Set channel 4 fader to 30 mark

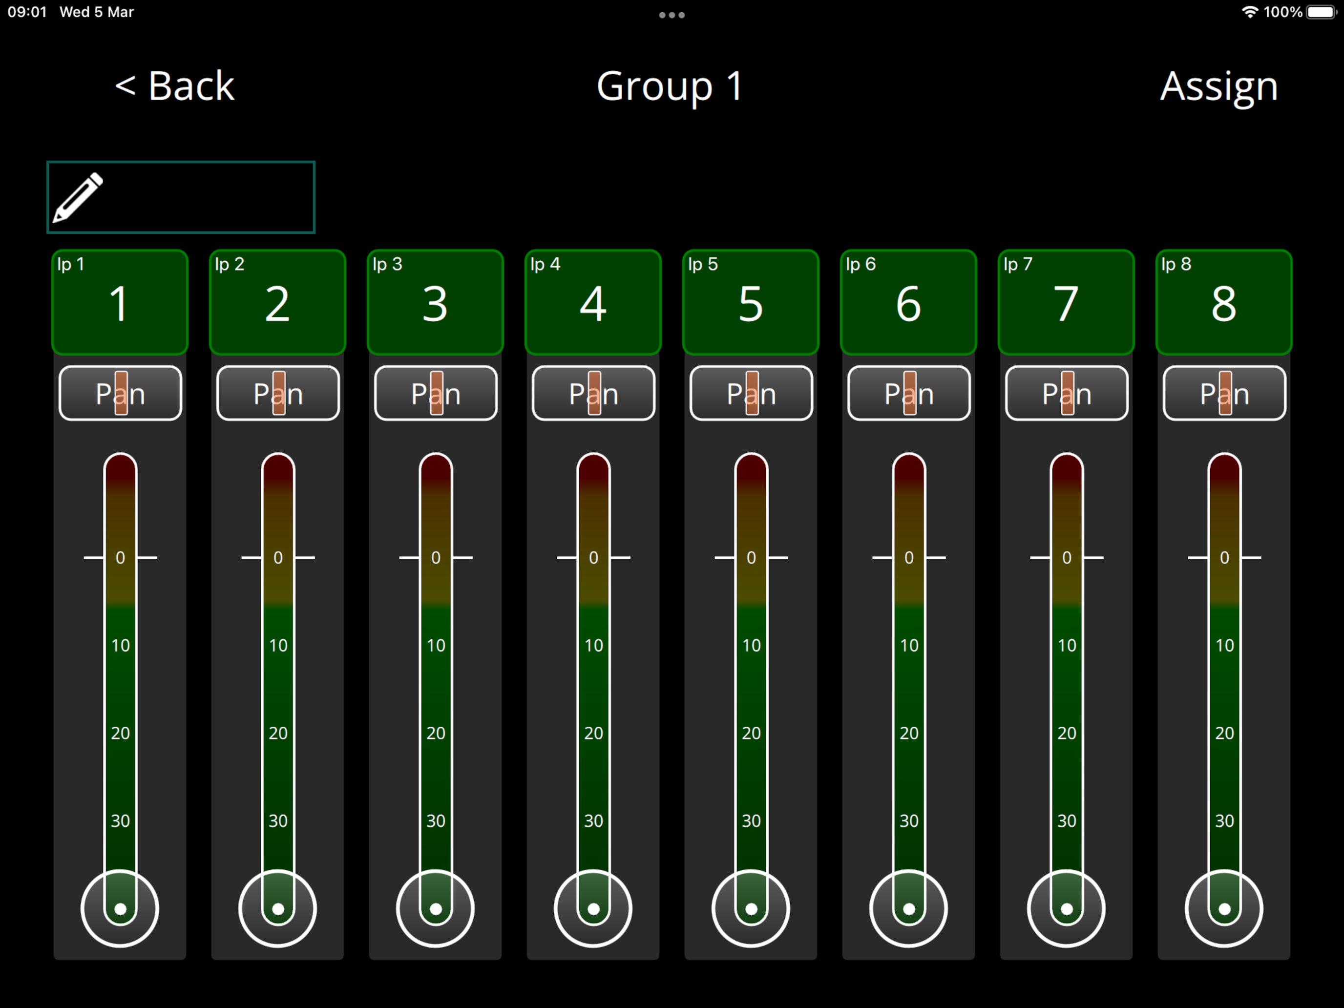(x=594, y=821)
